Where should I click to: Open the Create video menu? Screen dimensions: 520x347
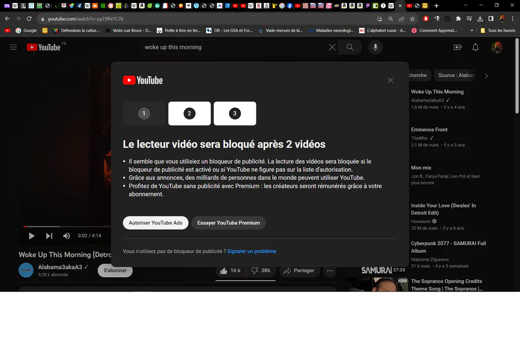[458, 47]
